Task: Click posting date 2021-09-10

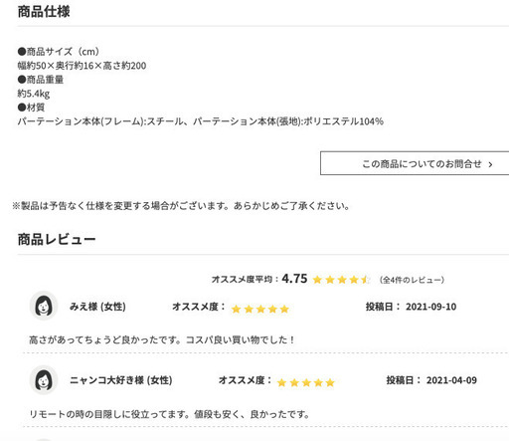Action: [431, 307]
